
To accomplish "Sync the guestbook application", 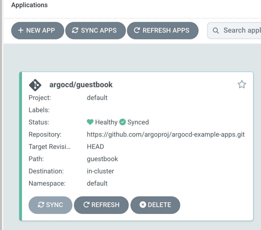I will (x=50, y=205).
